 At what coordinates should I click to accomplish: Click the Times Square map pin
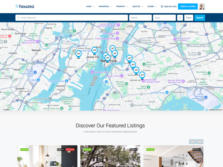click(117, 33)
